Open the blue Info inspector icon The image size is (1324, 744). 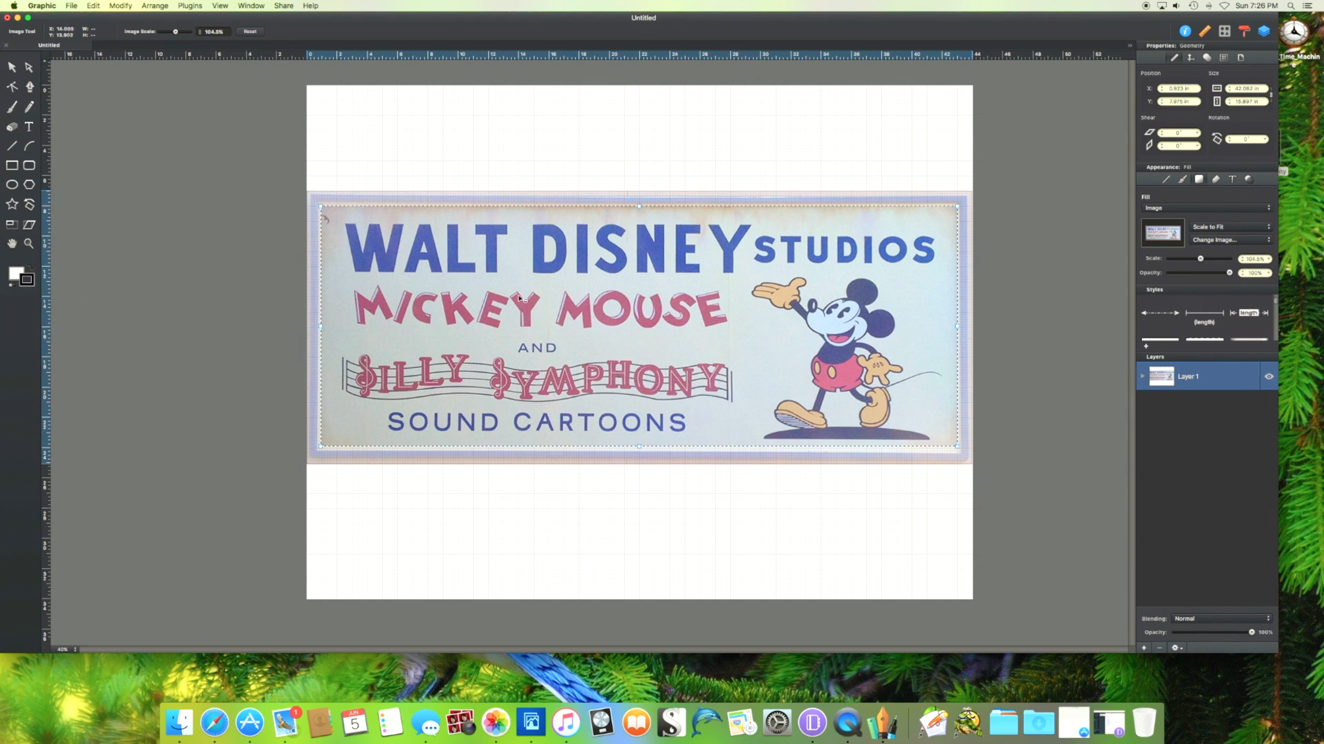point(1185,32)
